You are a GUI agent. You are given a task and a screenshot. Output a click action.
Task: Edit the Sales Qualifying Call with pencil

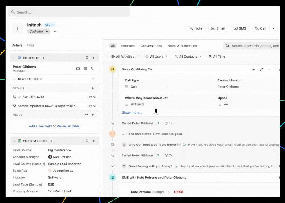pyautogui.click(x=262, y=69)
